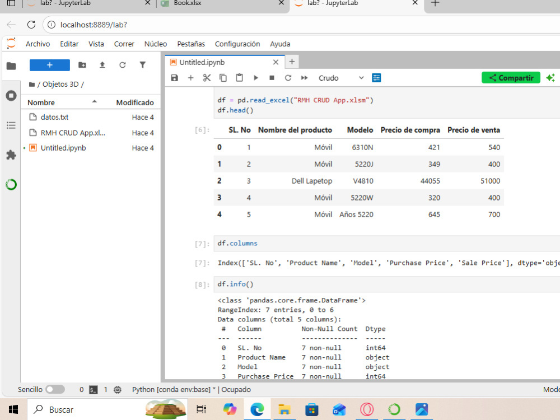Refresh the file browser list

[x=123, y=65]
